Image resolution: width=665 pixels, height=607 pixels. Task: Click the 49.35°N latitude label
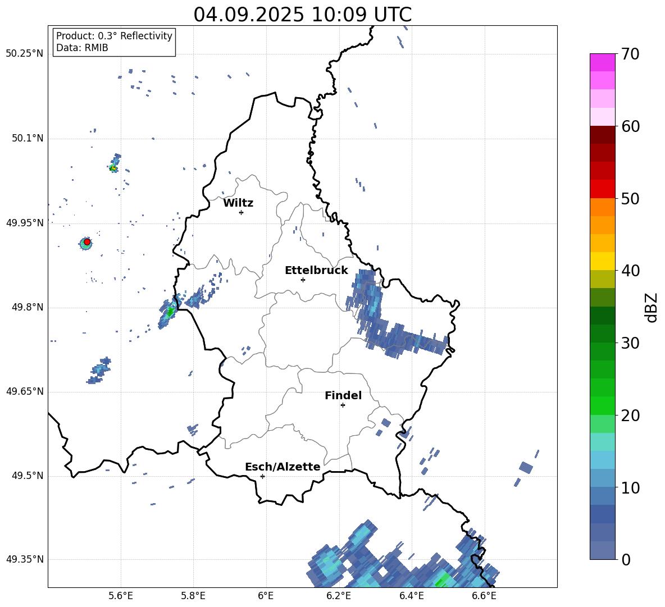(24, 559)
